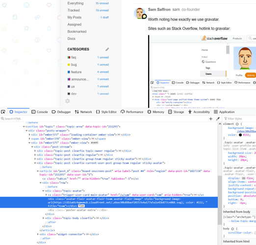Open the dev category

(x=74, y=94)
